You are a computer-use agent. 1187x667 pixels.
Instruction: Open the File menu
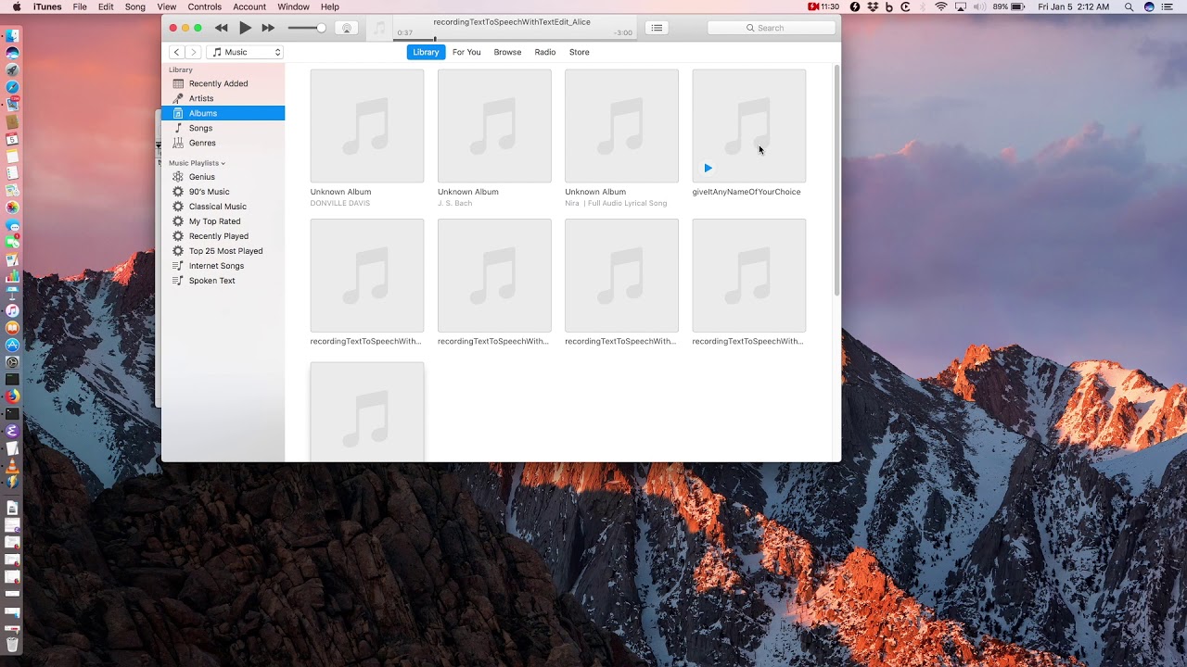pos(80,6)
